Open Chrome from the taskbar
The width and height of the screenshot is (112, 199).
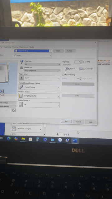click(16, 139)
